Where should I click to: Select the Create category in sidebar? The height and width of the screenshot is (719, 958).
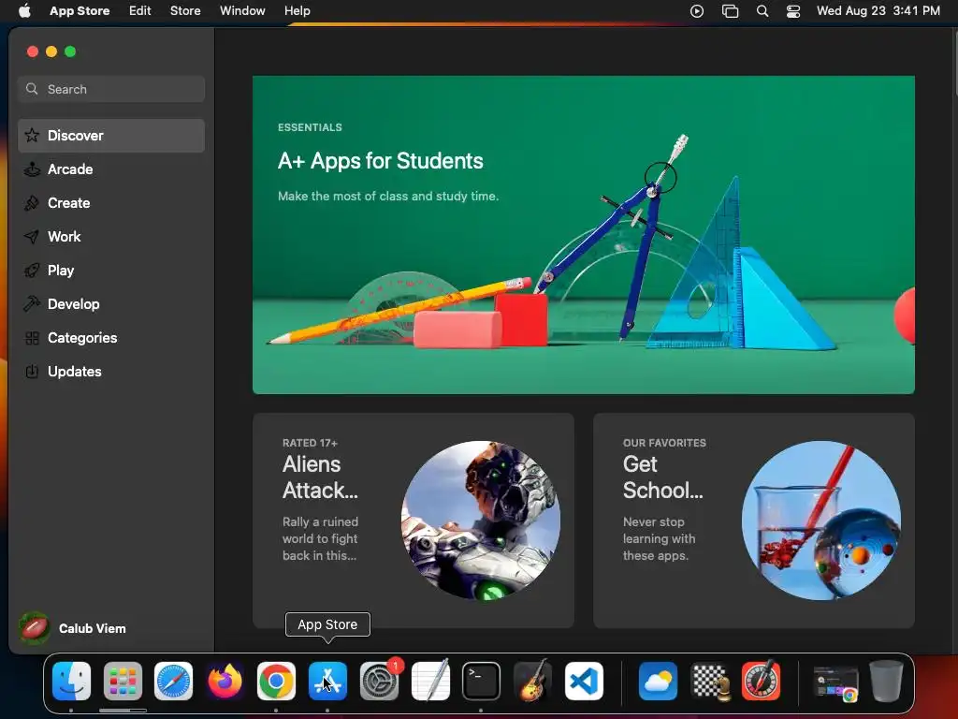coord(111,203)
